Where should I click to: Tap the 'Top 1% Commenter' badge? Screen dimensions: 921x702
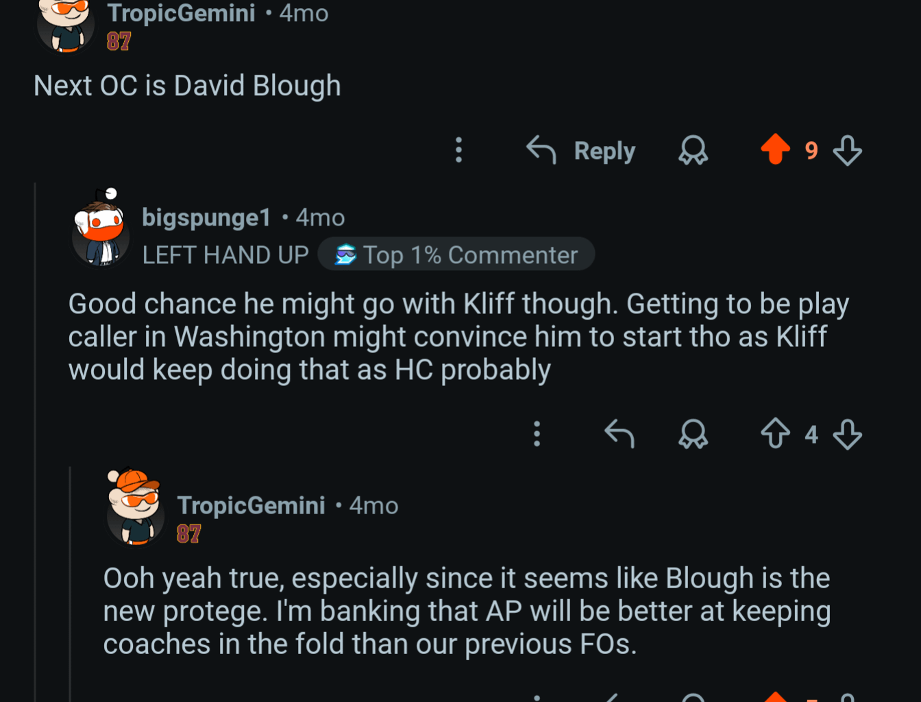[x=456, y=255]
